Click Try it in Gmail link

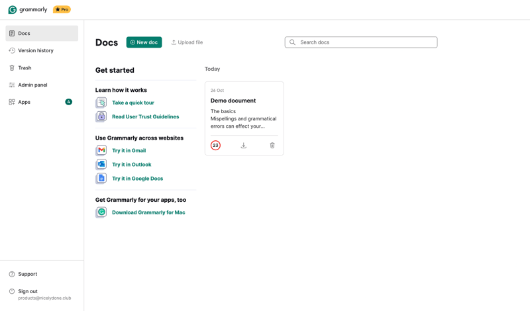[x=129, y=151]
